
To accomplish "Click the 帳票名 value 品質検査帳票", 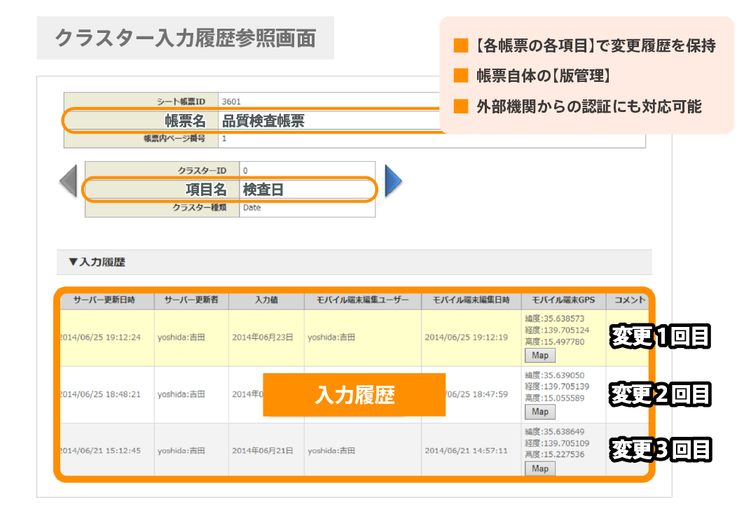I will pos(263,120).
